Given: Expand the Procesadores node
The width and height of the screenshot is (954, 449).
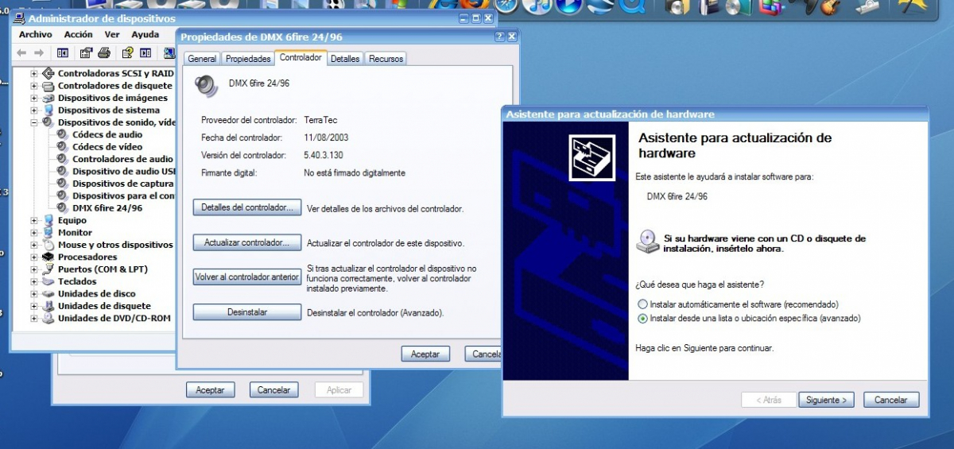Looking at the screenshot, I should [x=34, y=257].
